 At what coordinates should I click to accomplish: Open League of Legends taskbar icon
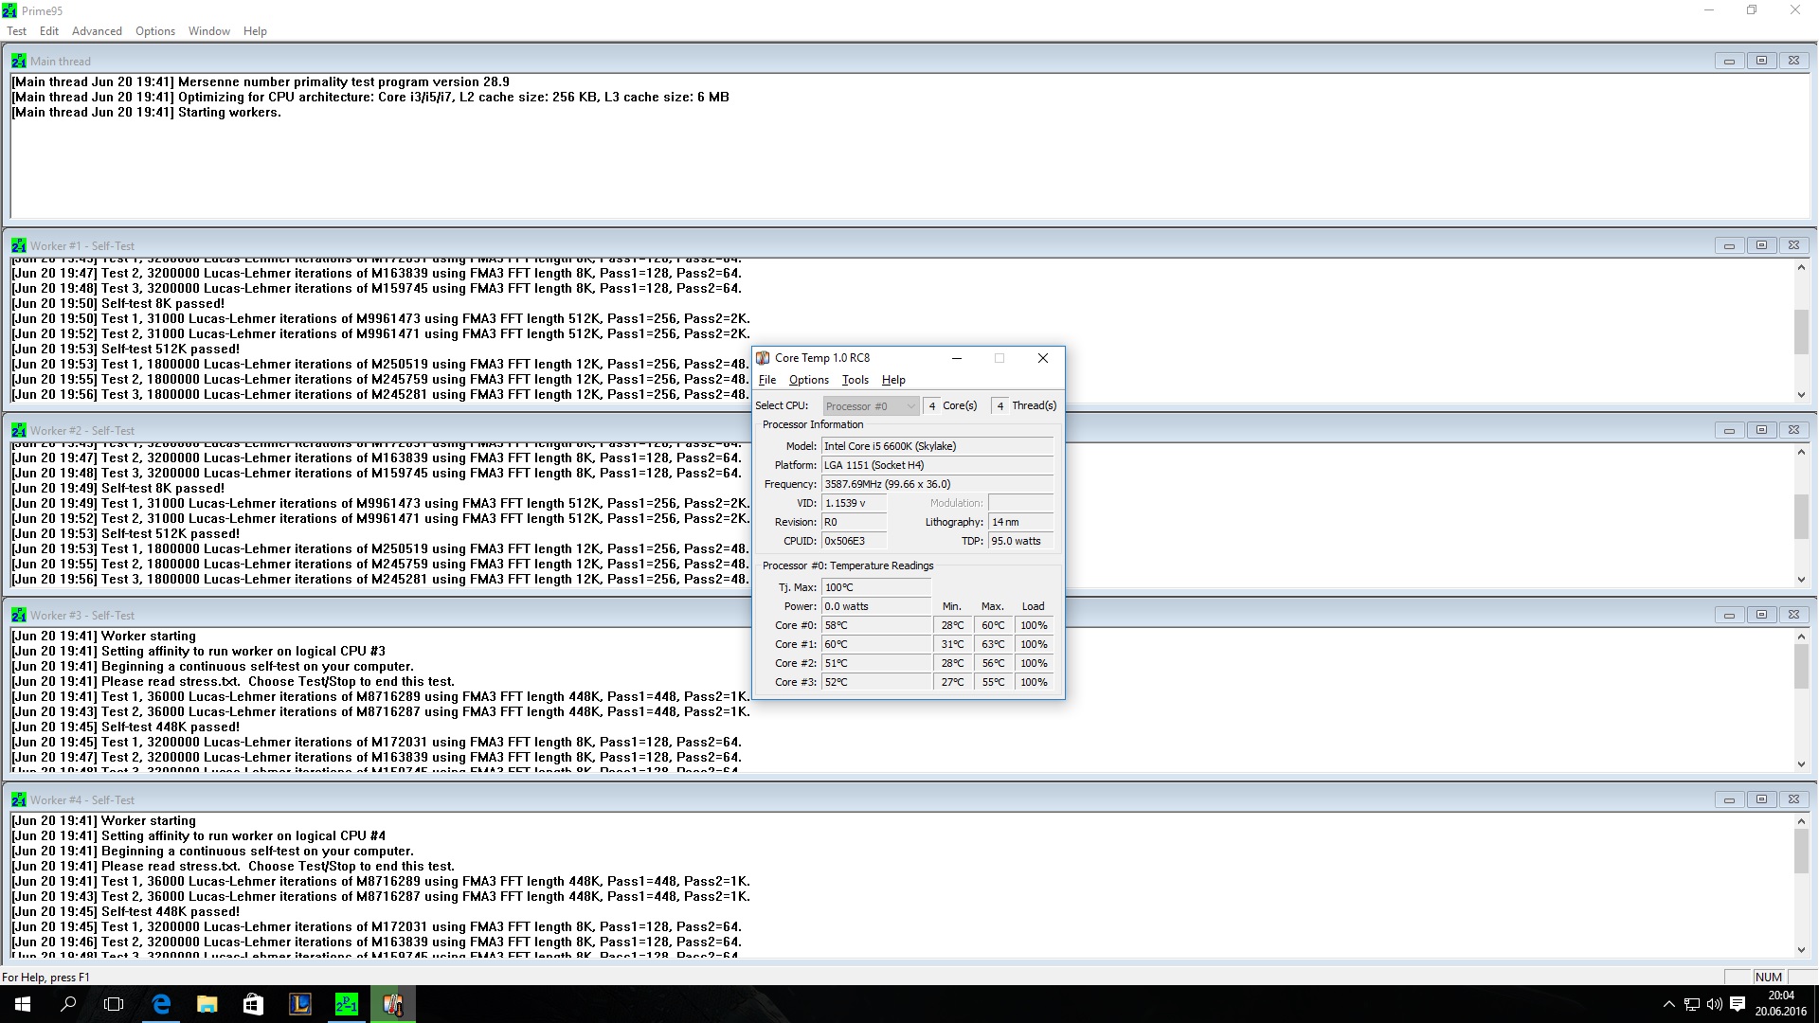click(x=299, y=1004)
